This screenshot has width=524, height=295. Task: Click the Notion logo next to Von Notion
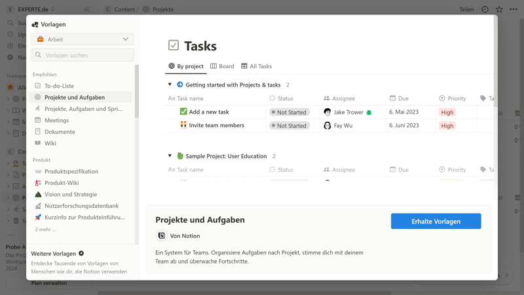(x=161, y=236)
